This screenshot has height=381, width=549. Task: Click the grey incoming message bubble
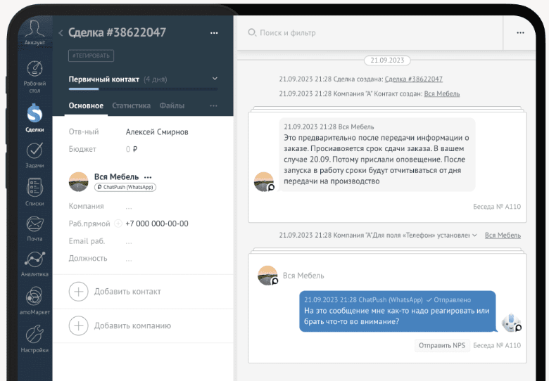click(377, 154)
